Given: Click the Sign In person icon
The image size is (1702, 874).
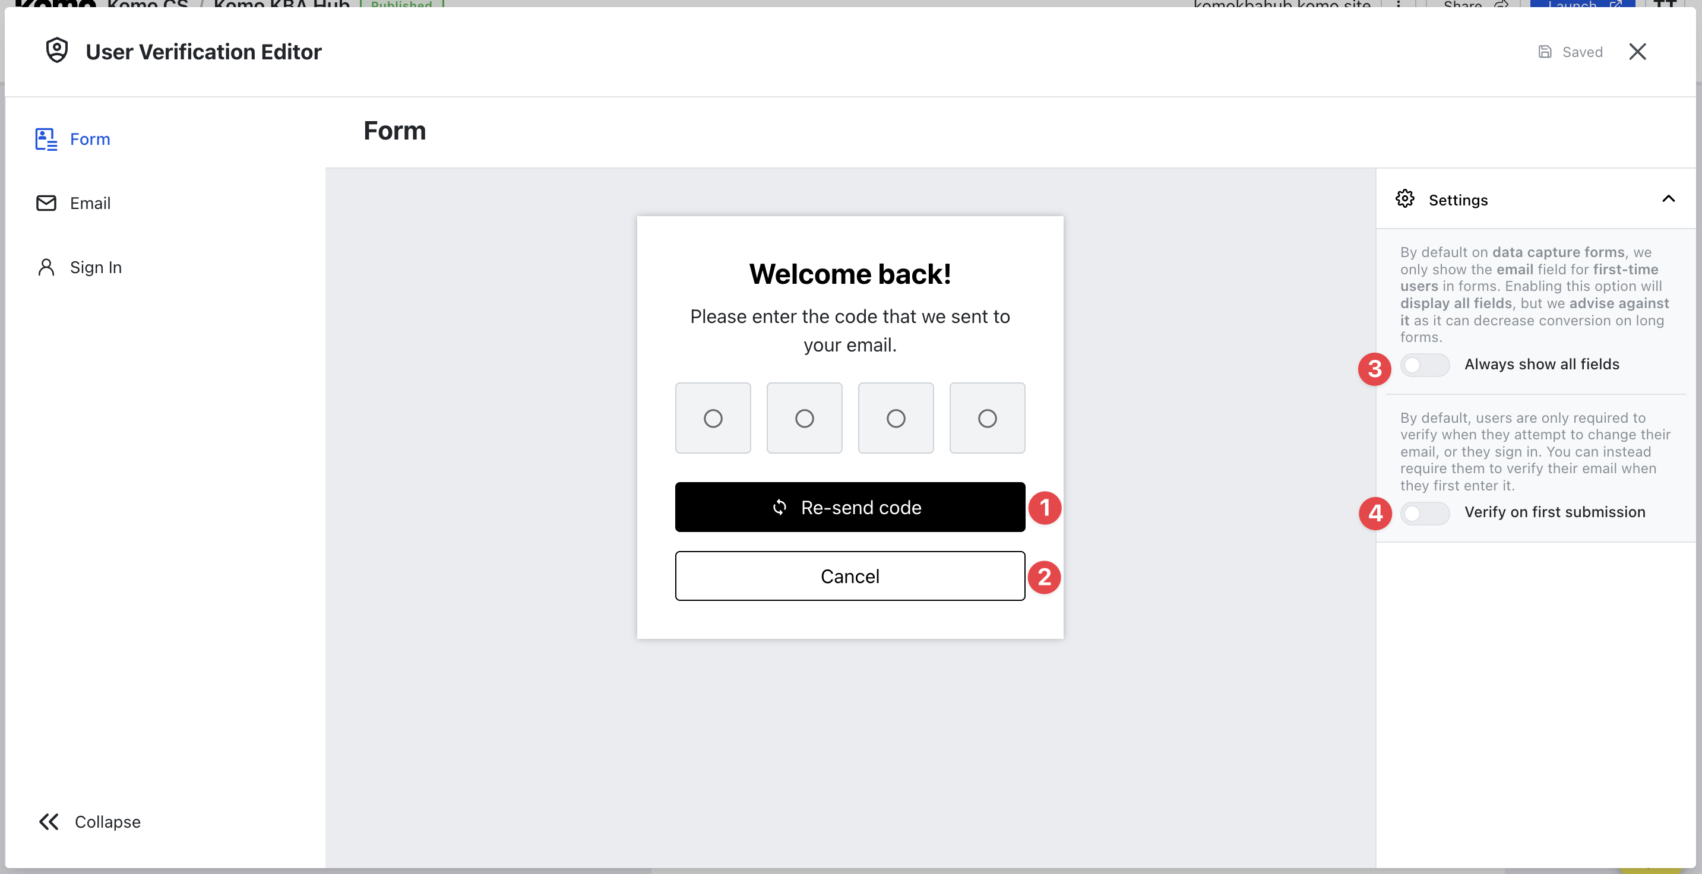Looking at the screenshot, I should coord(46,267).
